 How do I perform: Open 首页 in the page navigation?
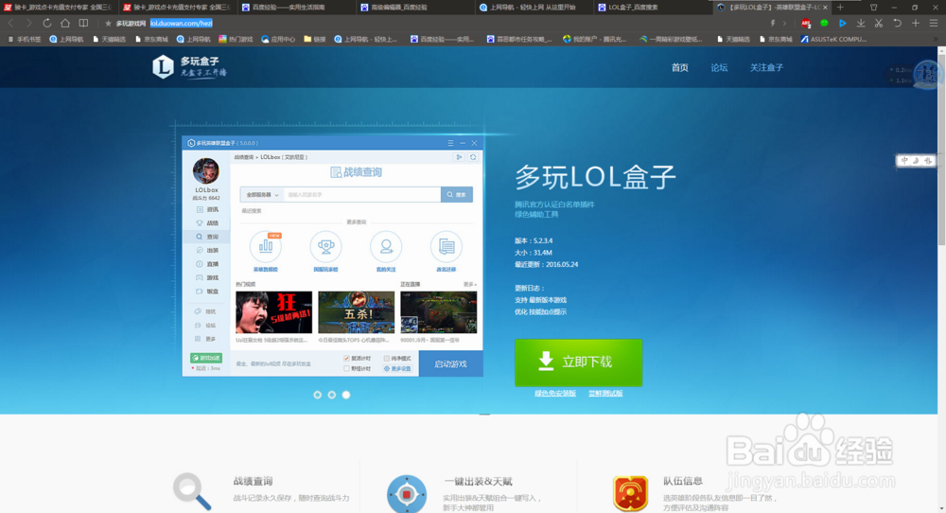point(680,67)
